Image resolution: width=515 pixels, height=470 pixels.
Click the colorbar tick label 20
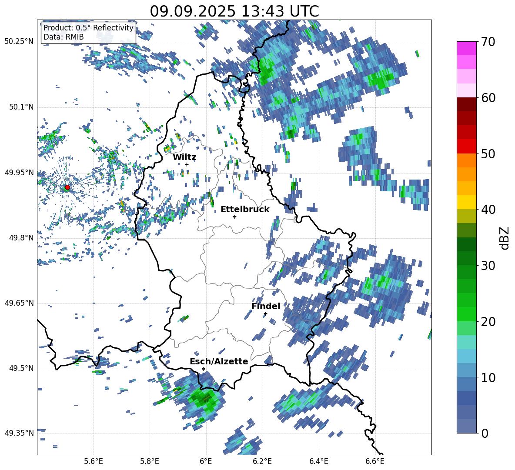pos(488,322)
